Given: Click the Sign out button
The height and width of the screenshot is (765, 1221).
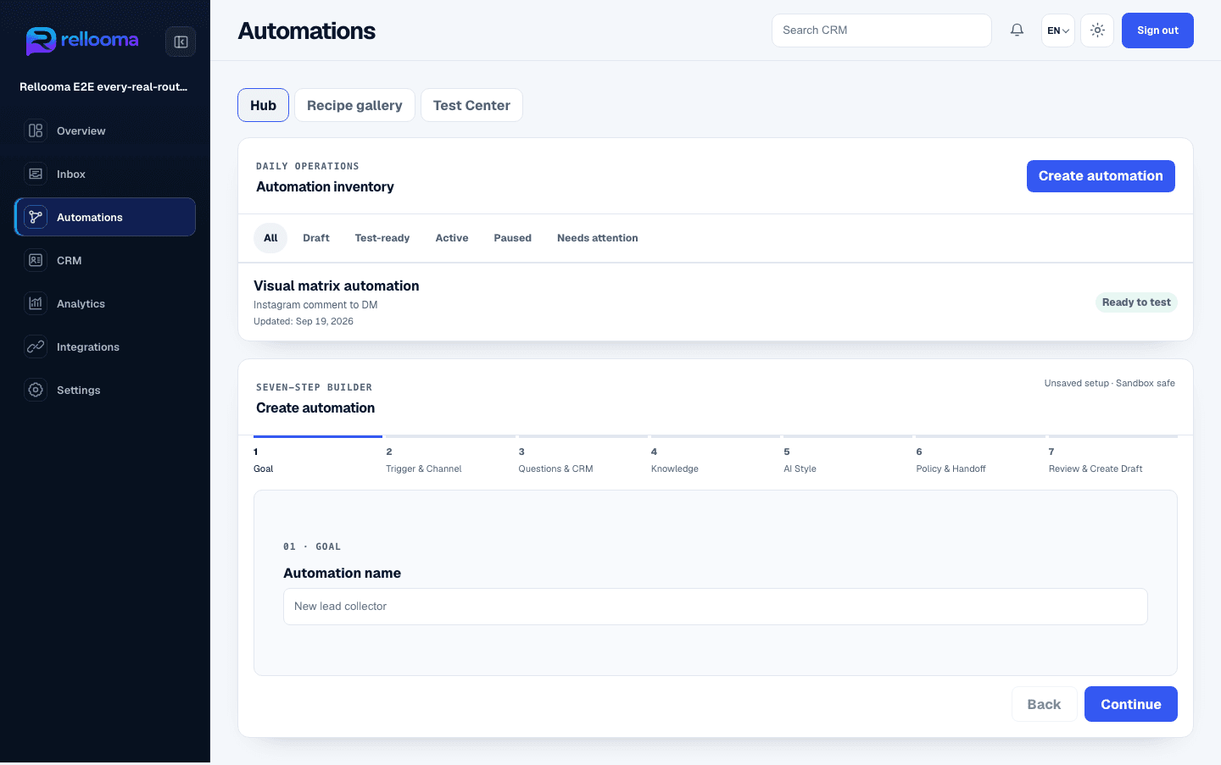Looking at the screenshot, I should click(1157, 30).
